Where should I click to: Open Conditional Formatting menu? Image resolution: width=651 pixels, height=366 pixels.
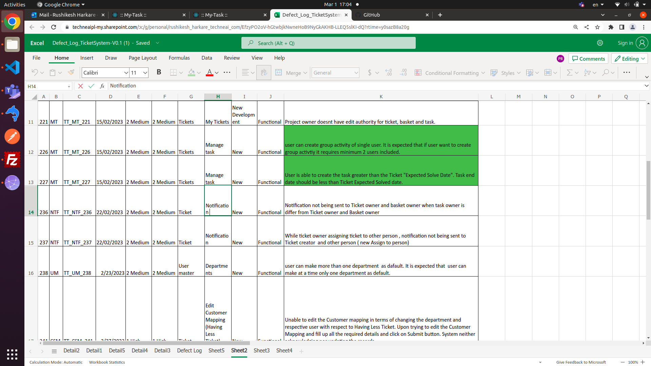click(x=450, y=73)
